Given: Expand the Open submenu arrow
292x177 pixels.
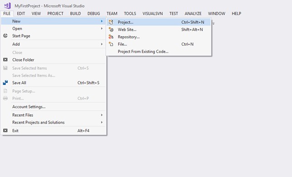Looking at the screenshot, I should 102,29.
